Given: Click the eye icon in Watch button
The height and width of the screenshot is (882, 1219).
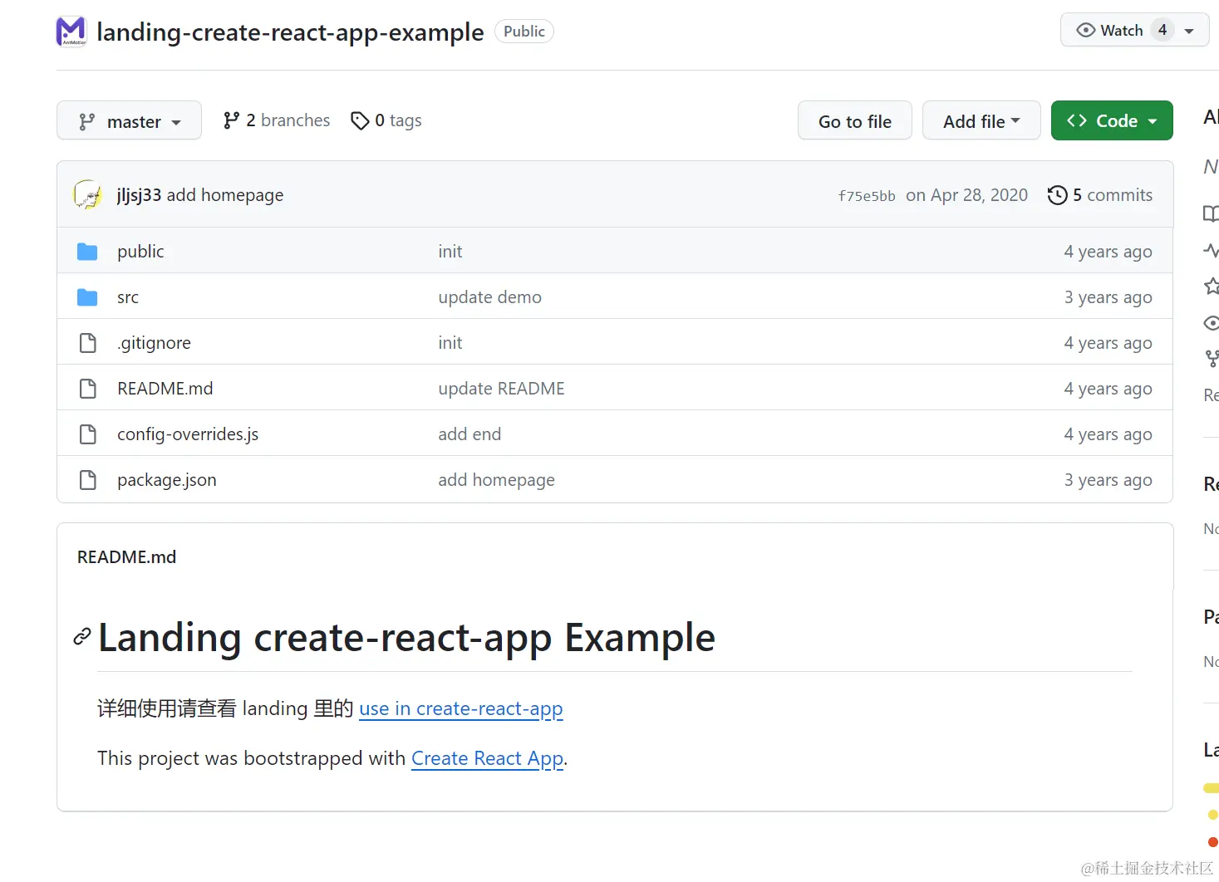Looking at the screenshot, I should (x=1085, y=30).
